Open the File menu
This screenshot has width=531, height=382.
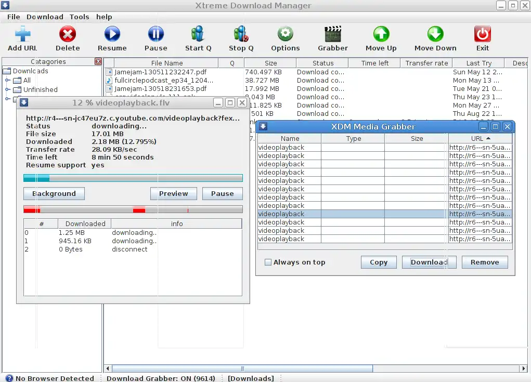[x=14, y=17]
